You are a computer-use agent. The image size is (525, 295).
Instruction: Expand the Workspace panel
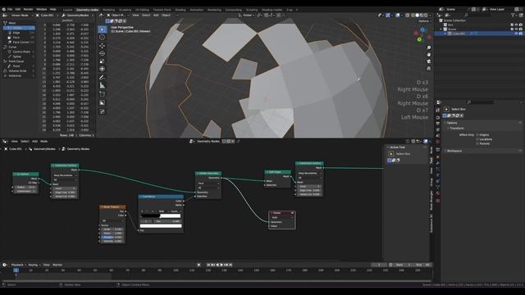454,151
